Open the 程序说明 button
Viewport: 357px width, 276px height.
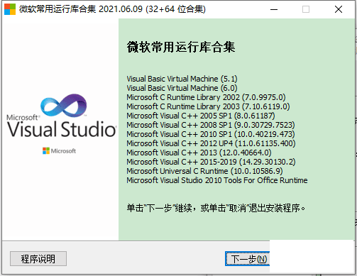click(38, 259)
